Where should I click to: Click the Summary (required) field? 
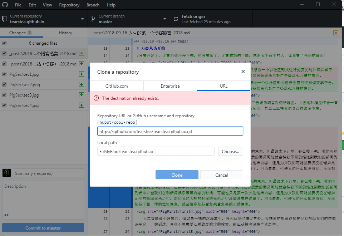click(49, 173)
